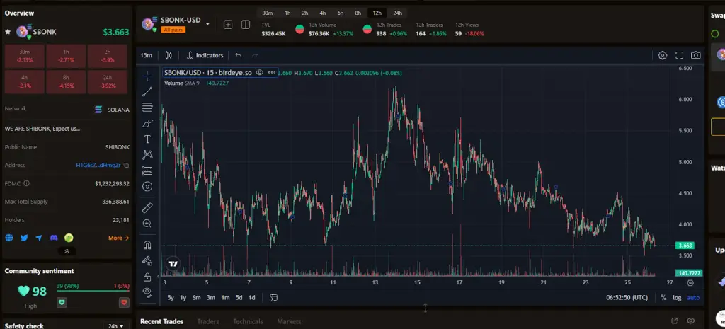Open the candlestick chart style menu

point(169,55)
